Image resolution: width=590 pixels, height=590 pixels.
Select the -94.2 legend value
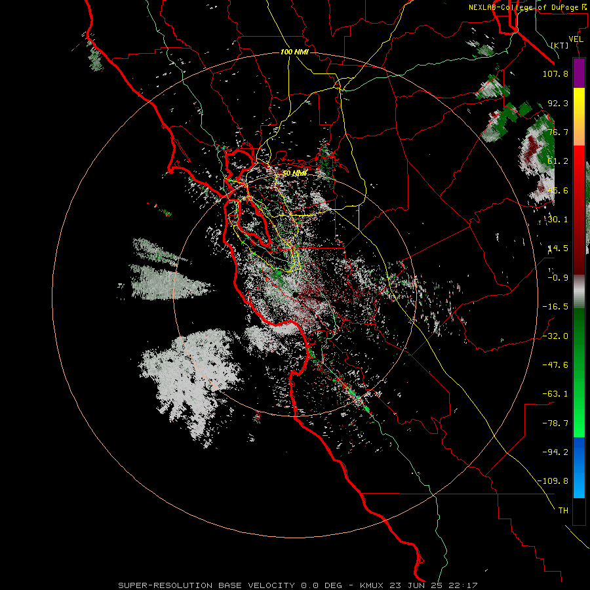click(555, 452)
